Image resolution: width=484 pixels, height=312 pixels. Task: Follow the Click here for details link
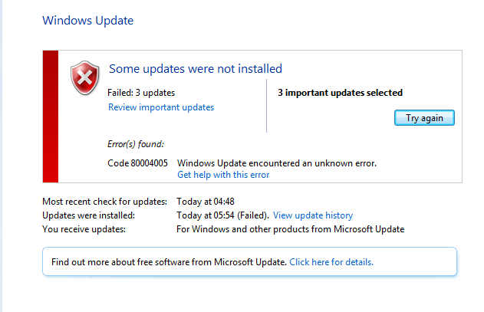[331, 262]
